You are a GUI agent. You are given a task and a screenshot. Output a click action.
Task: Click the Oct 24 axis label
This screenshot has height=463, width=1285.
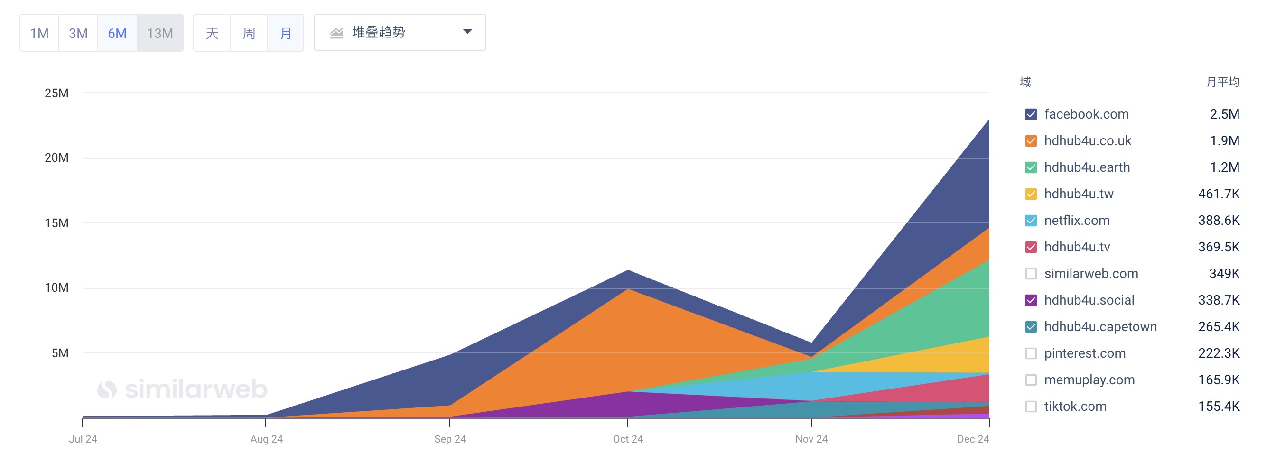pos(627,439)
